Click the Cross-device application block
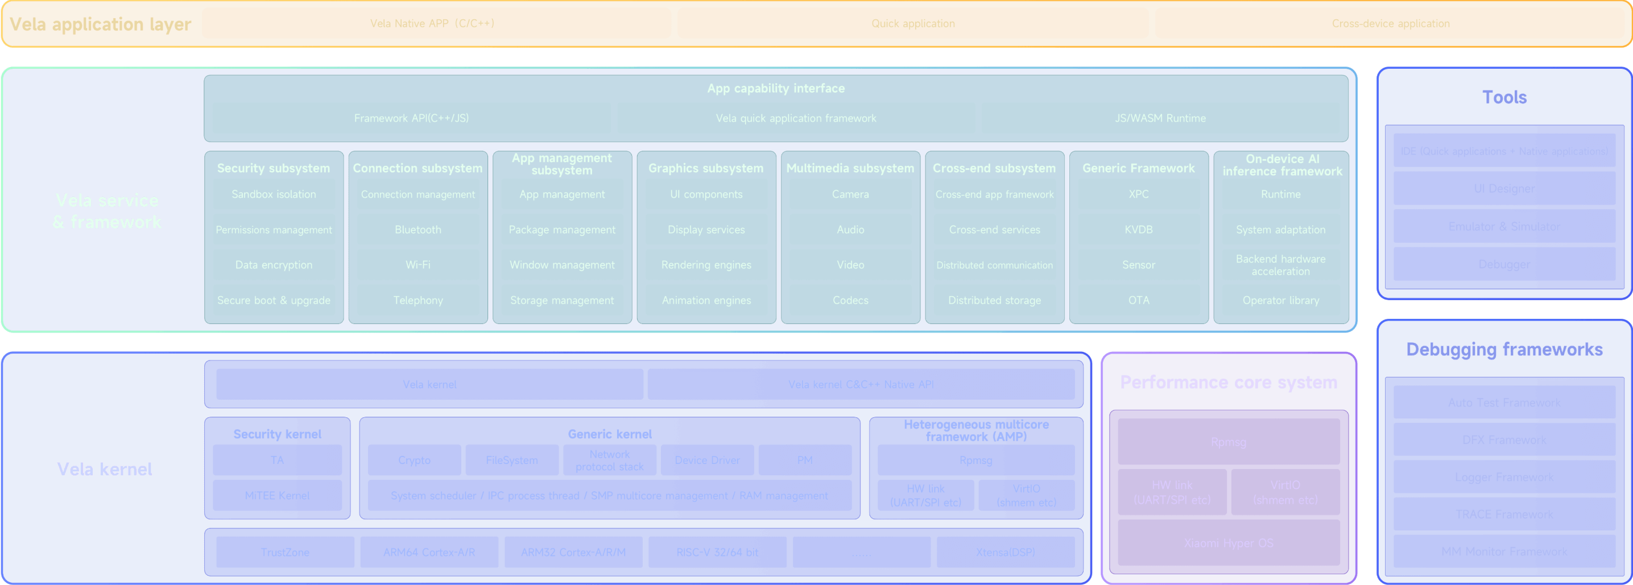Image resolution: width=1633 pixels, height=585 pixels. pyautogui.click(x=1390, y=23)
